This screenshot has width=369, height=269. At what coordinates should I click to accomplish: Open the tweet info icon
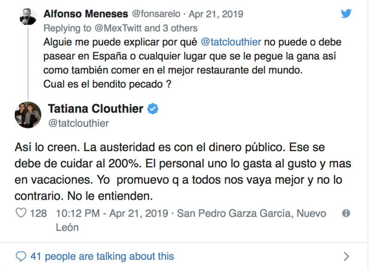point(346,214)
